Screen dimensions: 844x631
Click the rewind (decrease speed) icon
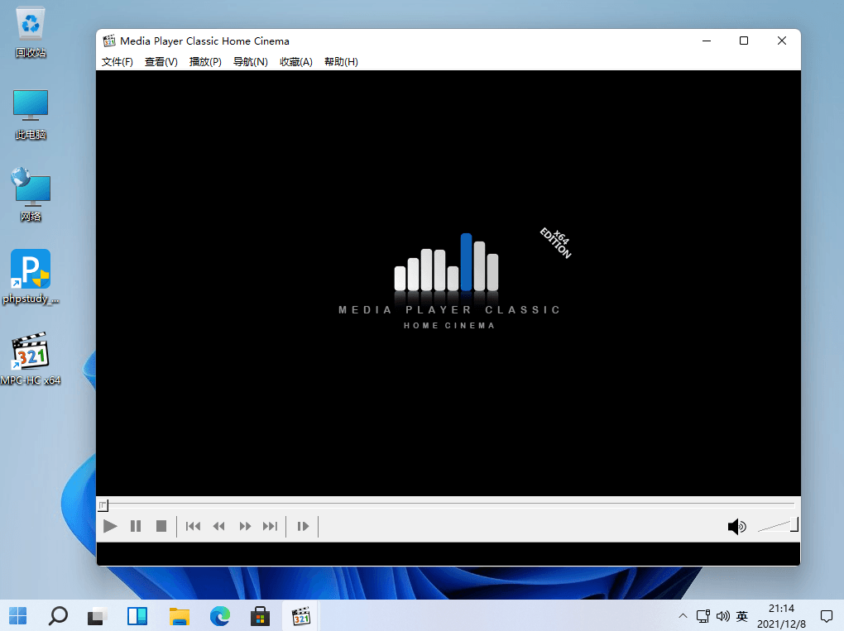[x=219, y=526]
